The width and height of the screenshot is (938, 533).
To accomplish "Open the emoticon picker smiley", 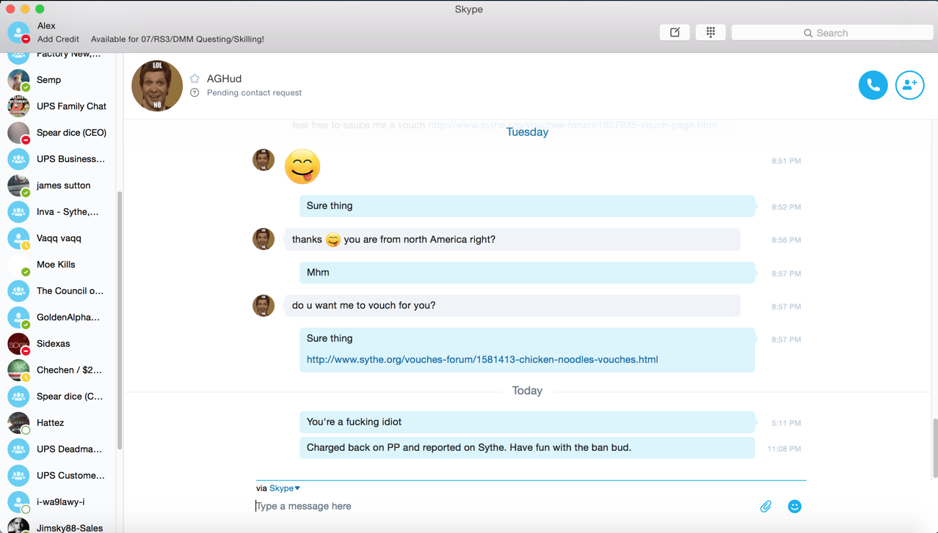I will pos(794,507).
